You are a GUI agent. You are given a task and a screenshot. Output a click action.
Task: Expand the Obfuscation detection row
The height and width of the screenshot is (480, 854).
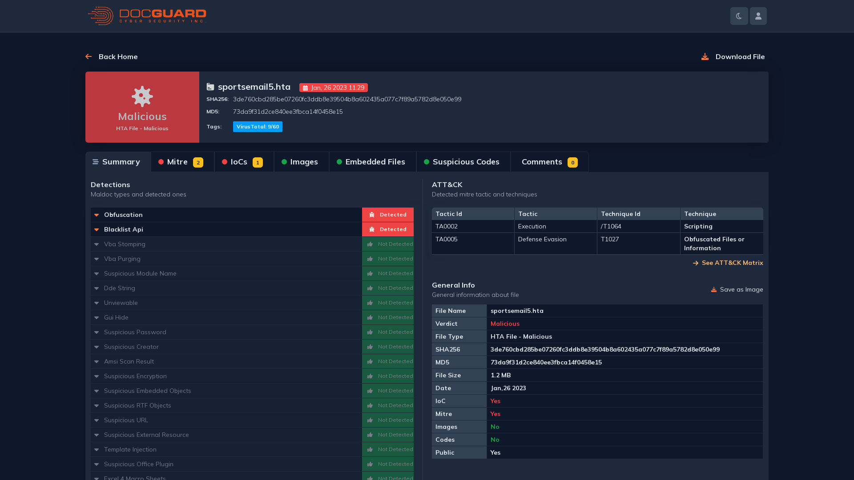[226, 215]
